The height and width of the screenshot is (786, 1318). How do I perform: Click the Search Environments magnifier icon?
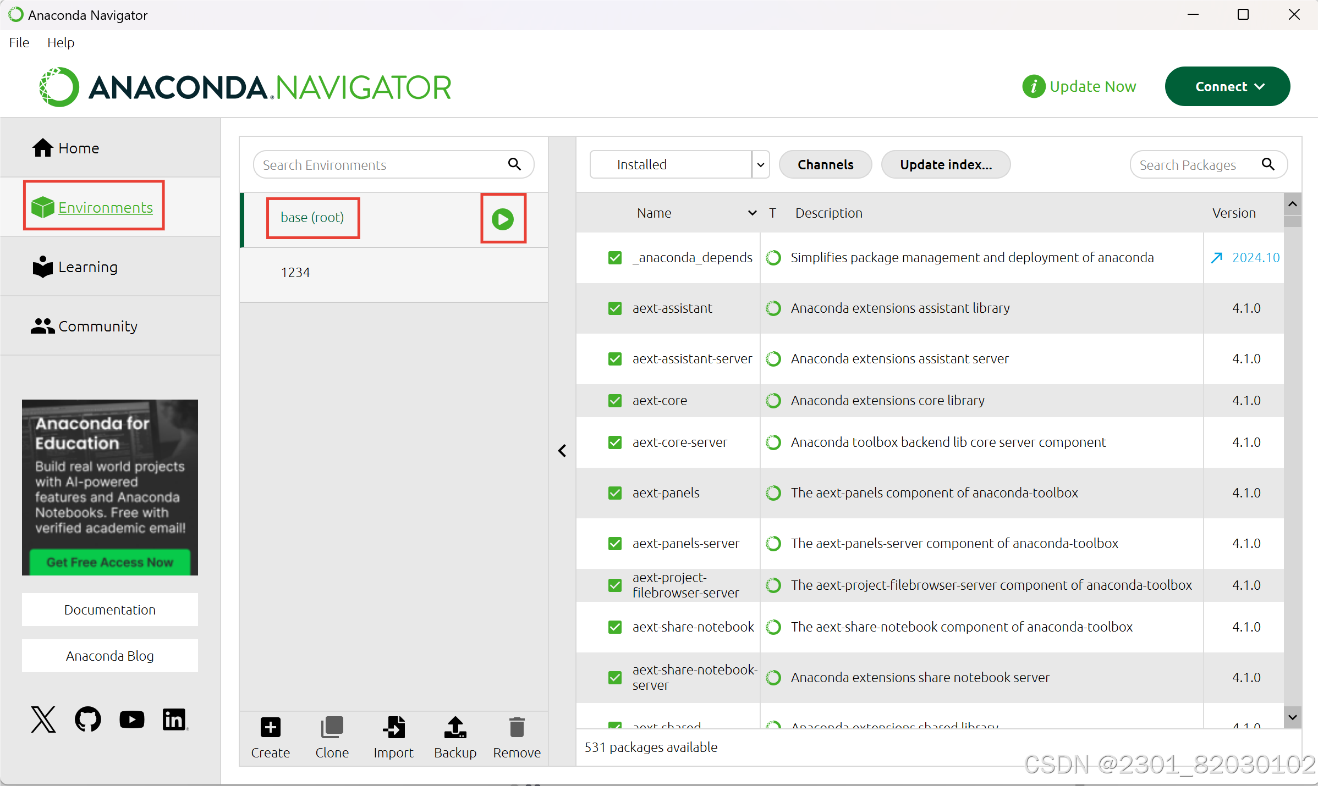coord(514,164)
